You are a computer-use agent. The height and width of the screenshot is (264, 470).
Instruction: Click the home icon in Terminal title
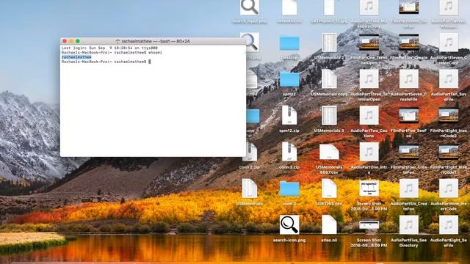117,41
